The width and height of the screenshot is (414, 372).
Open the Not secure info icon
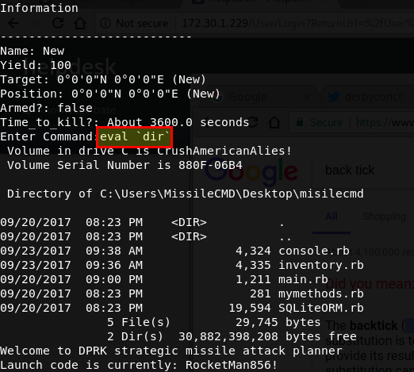105,23
